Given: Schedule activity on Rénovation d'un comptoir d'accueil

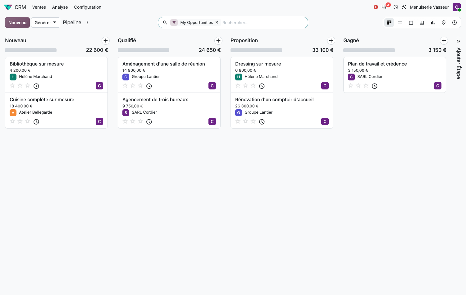Looking at the screenshot, I should pos(262,122).
